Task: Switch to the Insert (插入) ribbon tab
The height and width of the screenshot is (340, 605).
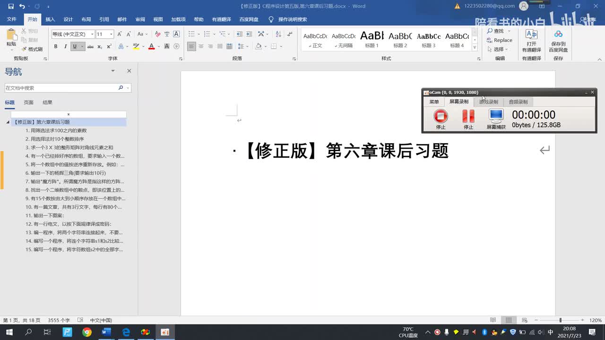Action: (50, 19)
